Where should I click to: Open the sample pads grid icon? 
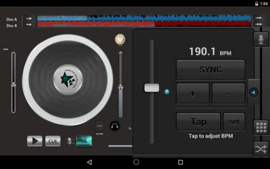(261, 128)
